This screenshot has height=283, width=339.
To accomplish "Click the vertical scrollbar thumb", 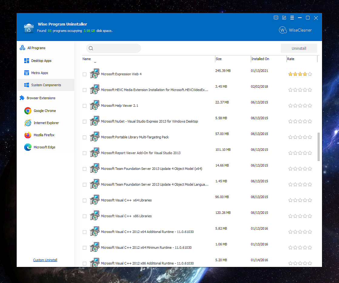I will pos(318,147).
